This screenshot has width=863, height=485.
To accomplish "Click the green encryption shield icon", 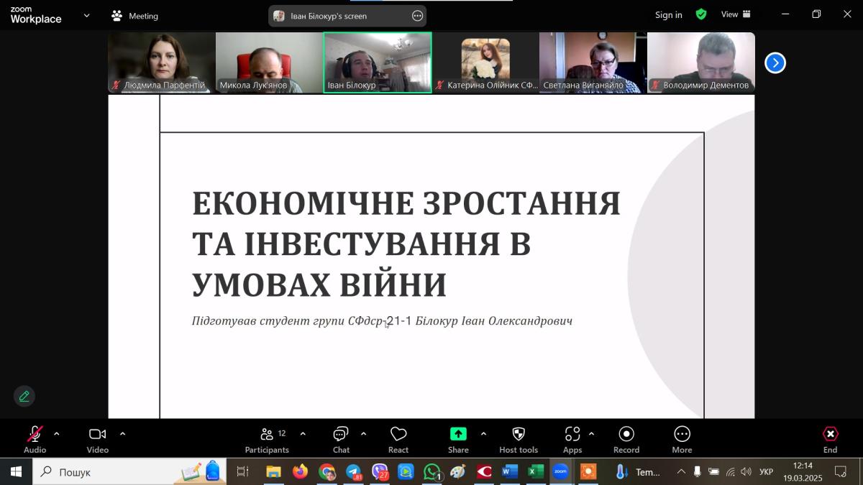I will (701, 14).
